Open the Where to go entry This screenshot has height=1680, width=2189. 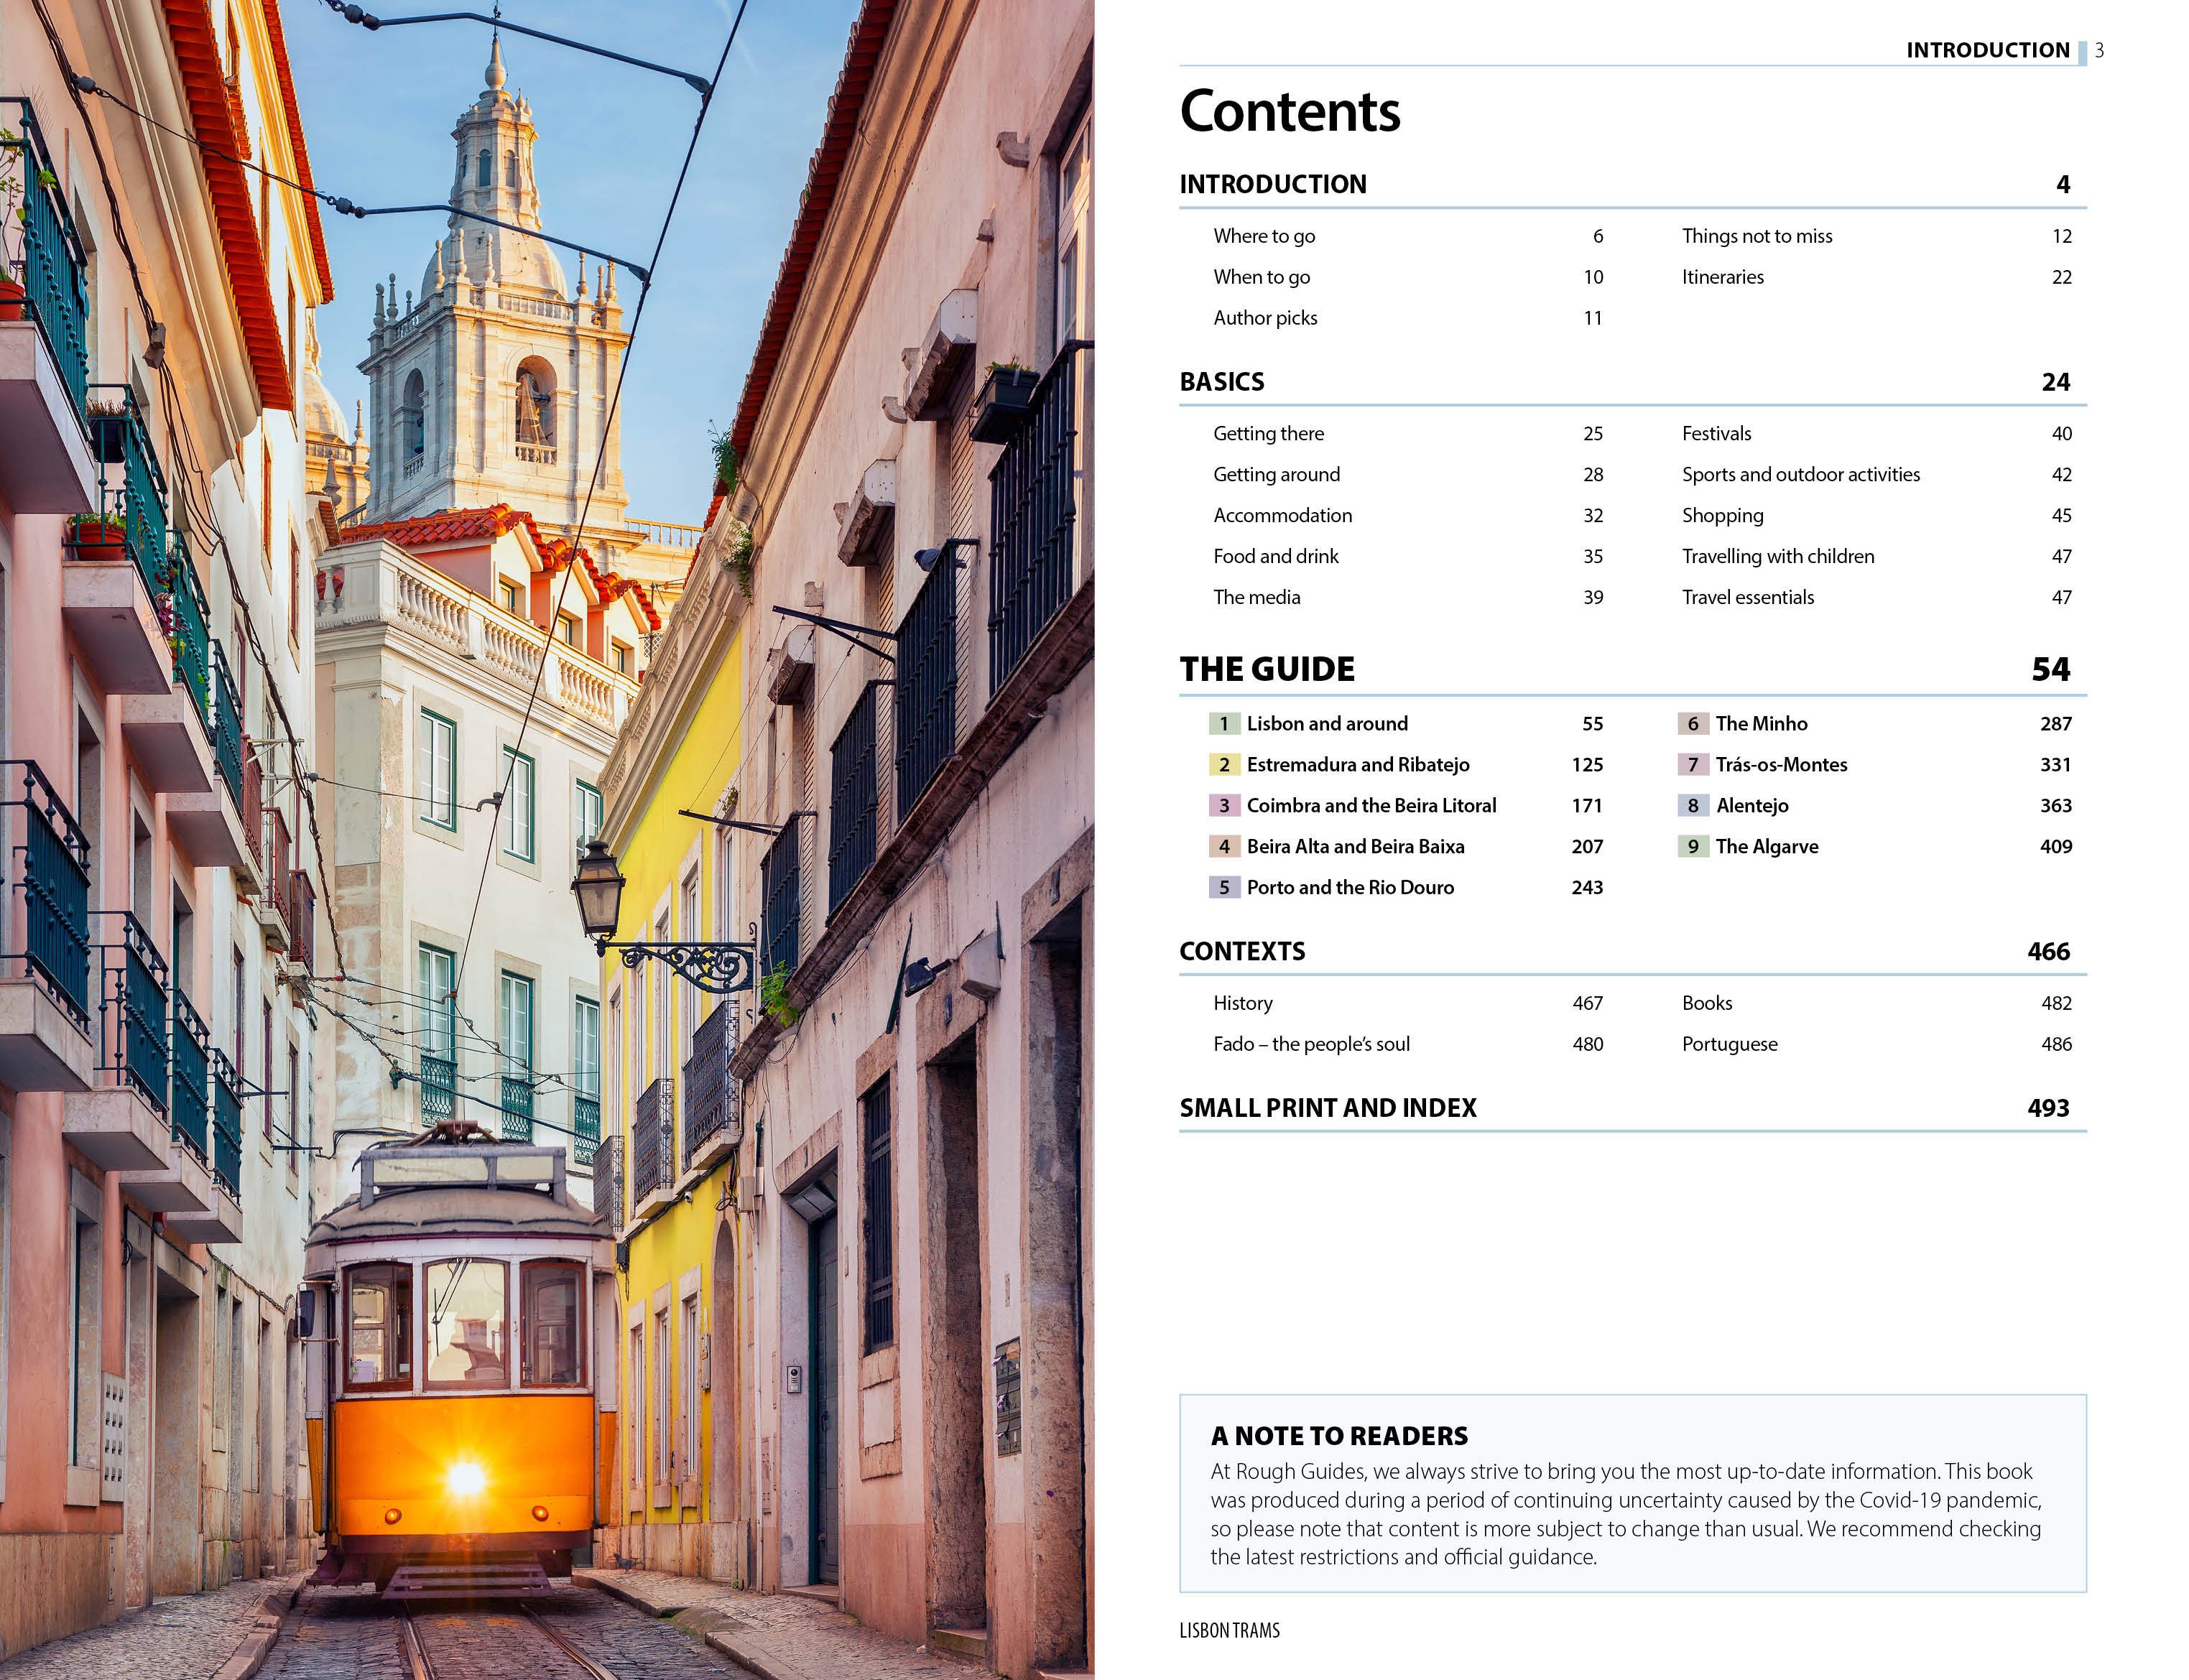pyautogui.click(x=1263, y=236)
